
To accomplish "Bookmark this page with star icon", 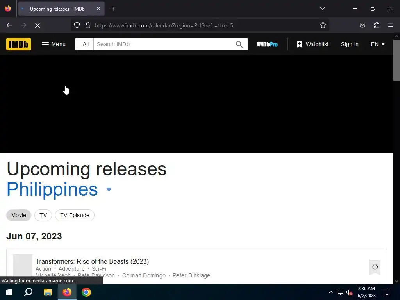I will tap(323, 25).
